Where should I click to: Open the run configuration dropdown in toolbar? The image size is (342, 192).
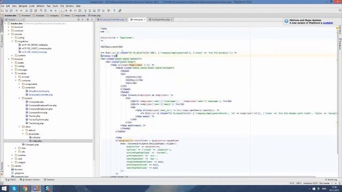[62, 11]
